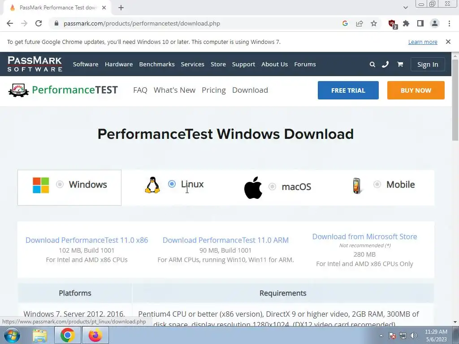
Task: Select the macOS radio button
Action: 272,186
